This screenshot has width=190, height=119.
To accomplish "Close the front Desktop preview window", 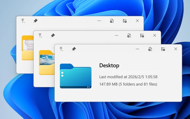I will (175, 49).
